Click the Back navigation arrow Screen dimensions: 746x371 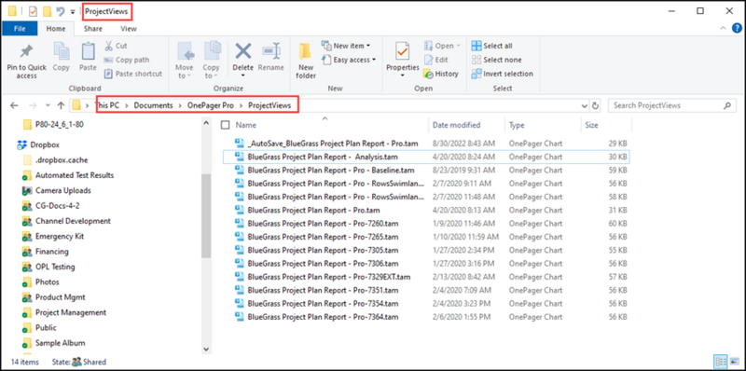point(14,105)
